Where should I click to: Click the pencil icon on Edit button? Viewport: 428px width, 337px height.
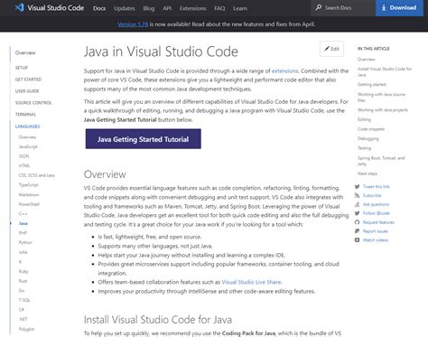[x=327, y=49]
